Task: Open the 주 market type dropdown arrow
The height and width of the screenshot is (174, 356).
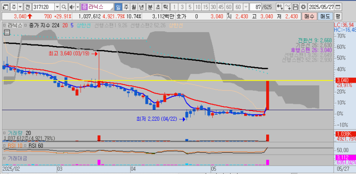Action: click(x=20, y=7)
